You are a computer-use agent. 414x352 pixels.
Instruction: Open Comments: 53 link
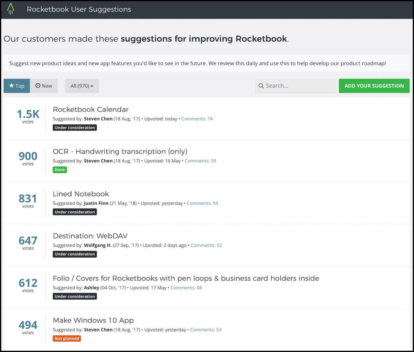point(206,330)
